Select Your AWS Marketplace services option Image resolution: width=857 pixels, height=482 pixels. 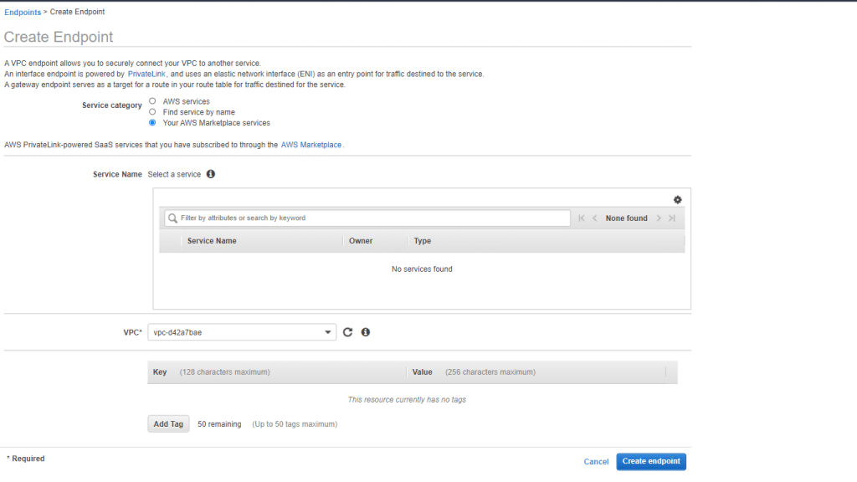point(152,123)
